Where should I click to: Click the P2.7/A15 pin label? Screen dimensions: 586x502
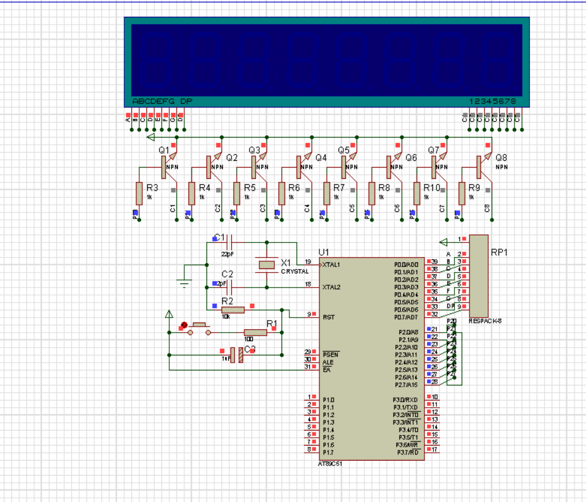click(406, 385)
